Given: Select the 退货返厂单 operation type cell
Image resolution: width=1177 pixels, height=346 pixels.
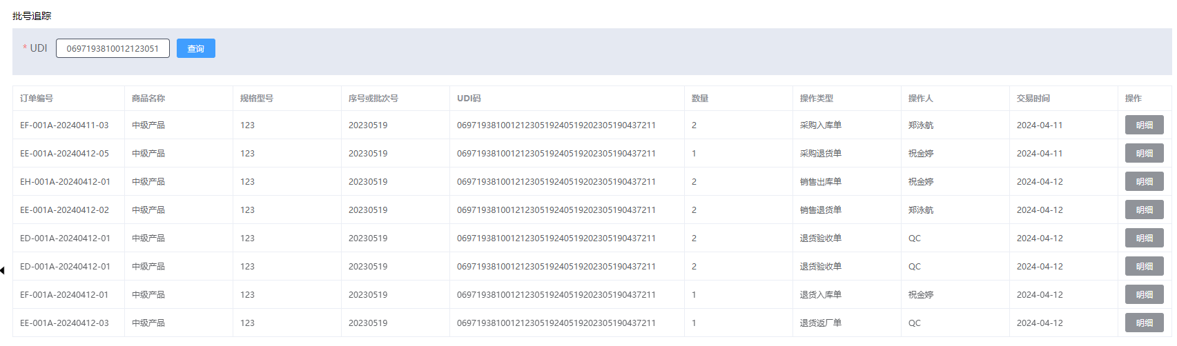Looking at the screenshot, I should click(x=820, y=323).
